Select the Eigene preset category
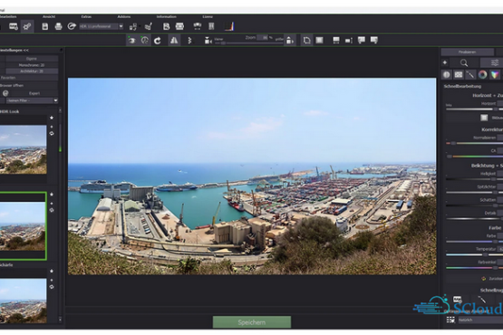The height and width of the screenshot is (335, 503). point(32,59)
